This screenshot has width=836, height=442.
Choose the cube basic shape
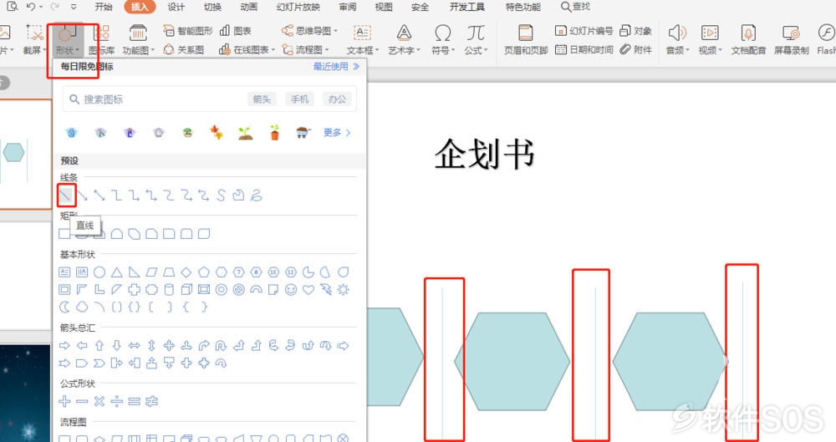click(x=186, y=289)
